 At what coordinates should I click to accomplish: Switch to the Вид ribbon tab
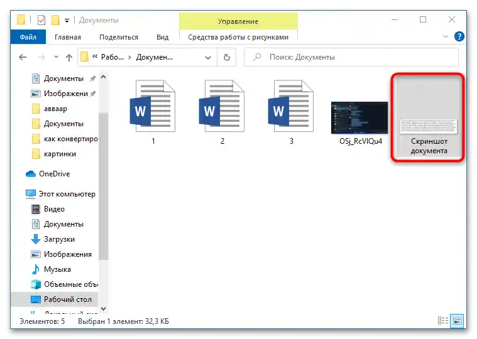pos(162,37)
